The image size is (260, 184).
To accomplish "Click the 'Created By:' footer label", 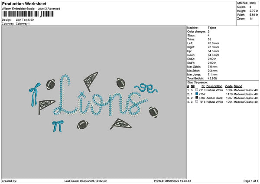I will [x=9, y=181].
